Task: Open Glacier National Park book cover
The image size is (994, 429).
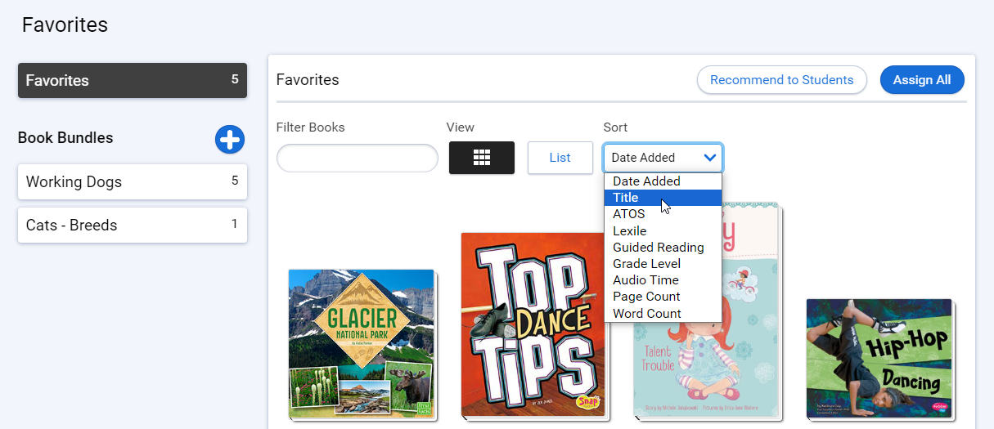Action: 362,343
